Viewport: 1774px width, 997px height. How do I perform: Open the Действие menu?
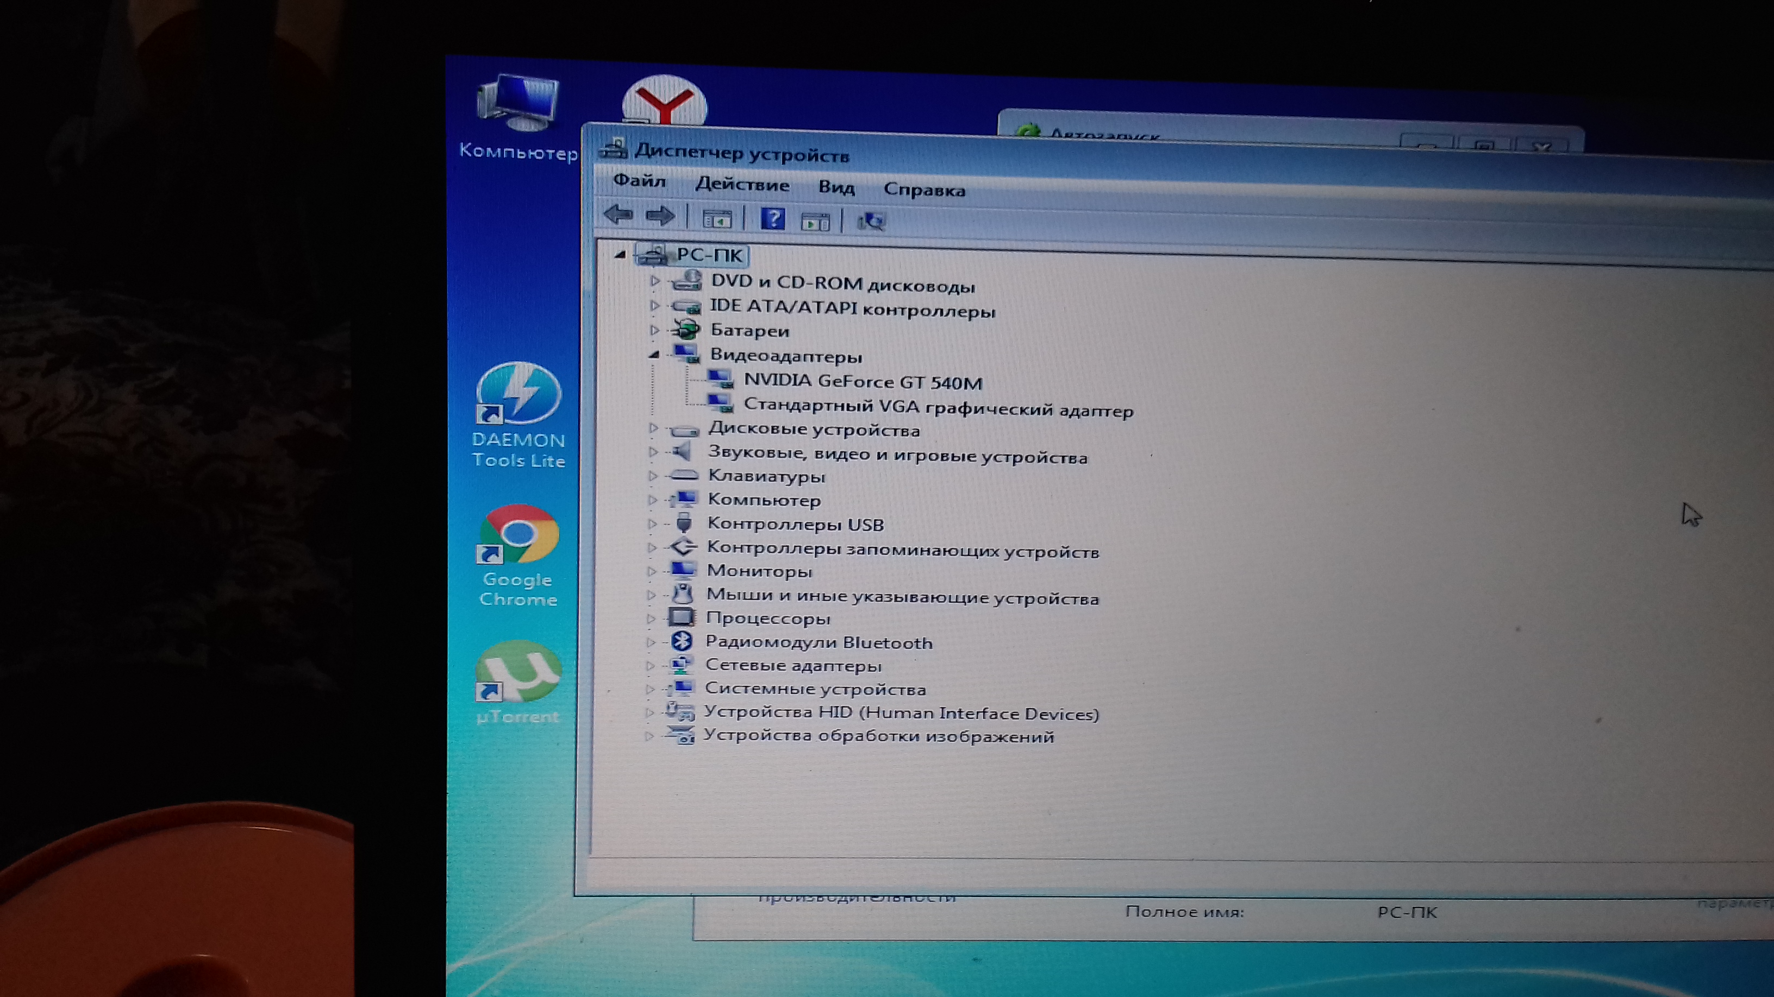coord(742,185)
